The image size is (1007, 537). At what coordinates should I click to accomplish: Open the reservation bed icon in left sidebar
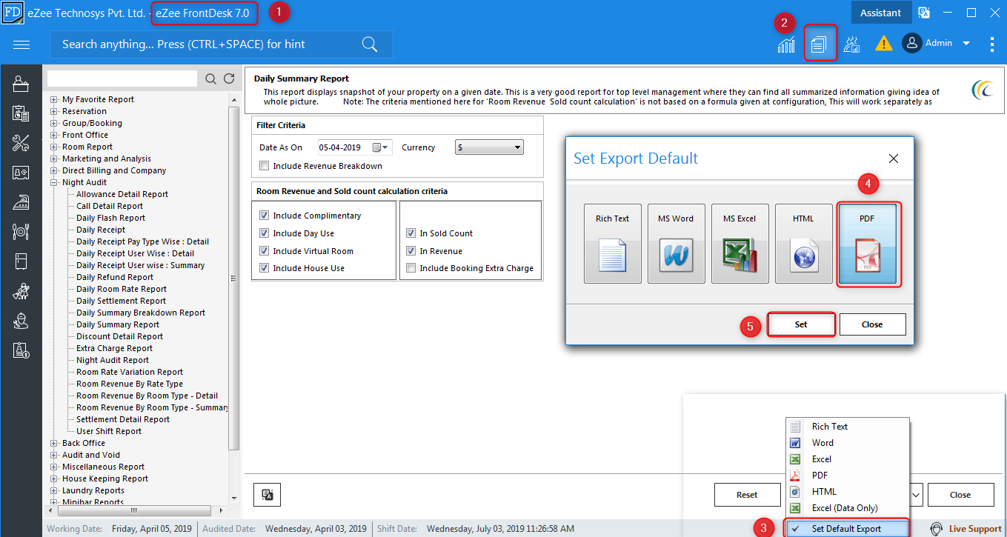[x=21, y=84]
